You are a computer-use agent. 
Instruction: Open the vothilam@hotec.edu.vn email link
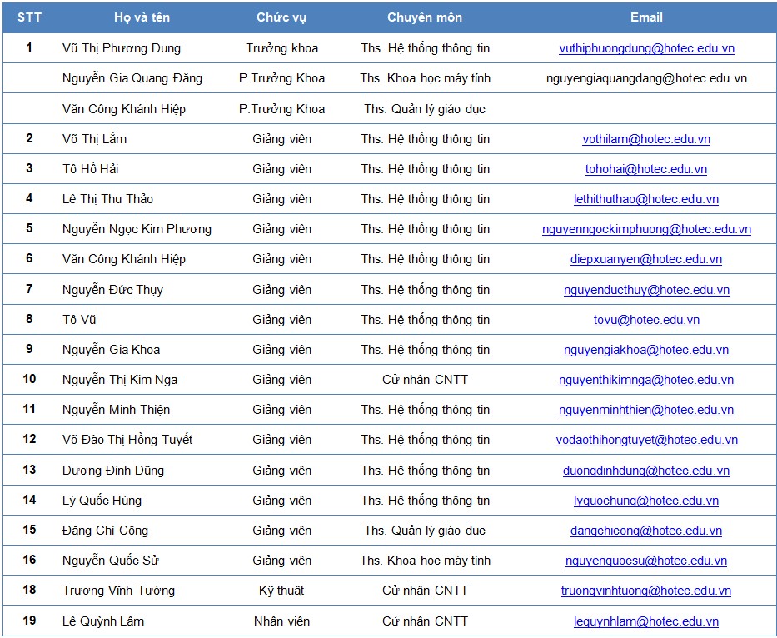(646, 139)
